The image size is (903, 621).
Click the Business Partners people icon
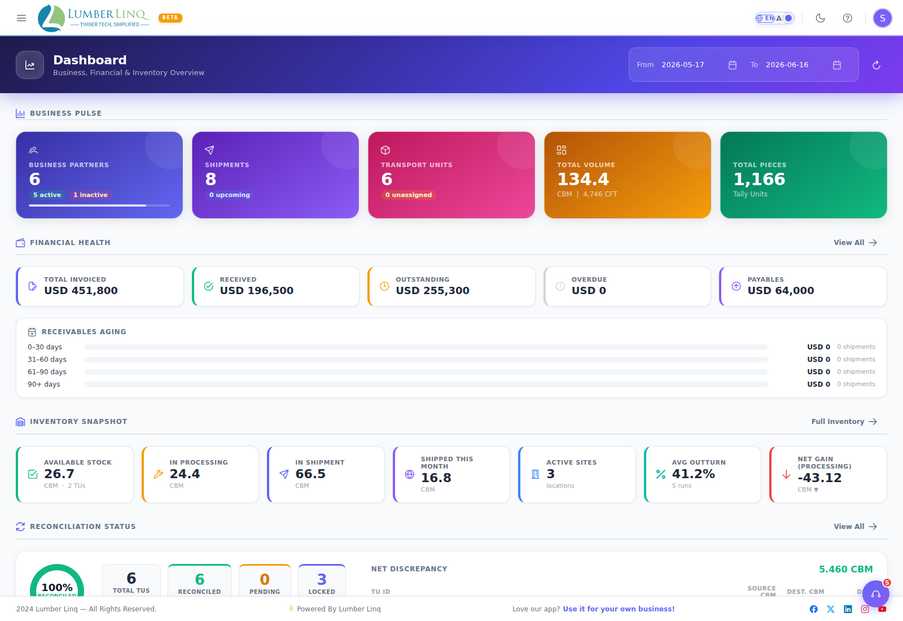pos(33,150)
